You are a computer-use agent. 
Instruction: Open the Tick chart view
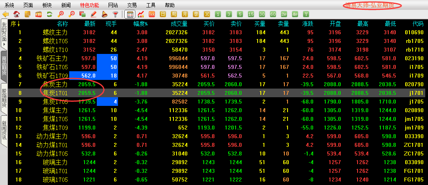pyautogui.click(x=152, y=14)
